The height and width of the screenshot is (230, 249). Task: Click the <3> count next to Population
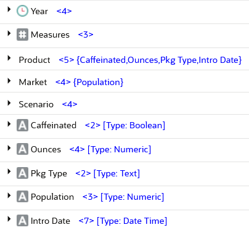coord(90,197)
